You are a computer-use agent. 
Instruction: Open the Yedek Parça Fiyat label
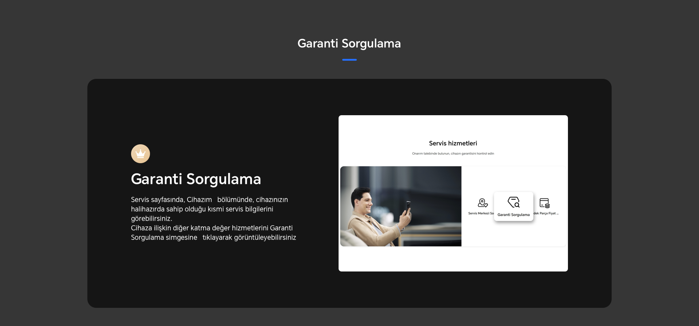pyautogui.click(x=546, y=213)
